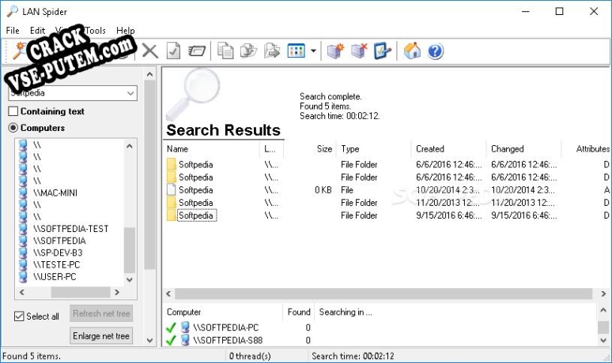Click the checkmarked page toolbar icon
This screenshot has width=612, height=363.
173,51
